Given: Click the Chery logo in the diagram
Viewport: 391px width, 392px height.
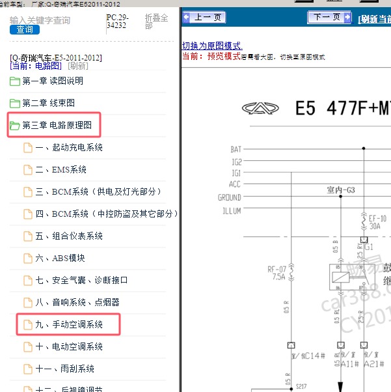Looking at the screenshot, I should click(x=260, y=108).
